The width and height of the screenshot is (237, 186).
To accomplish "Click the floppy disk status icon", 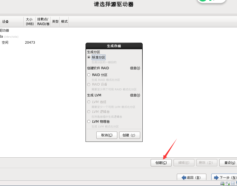I will tap(233, 183).
